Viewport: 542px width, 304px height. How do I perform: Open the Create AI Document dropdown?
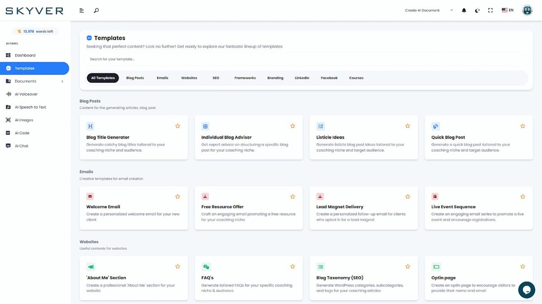coord(429,10)
